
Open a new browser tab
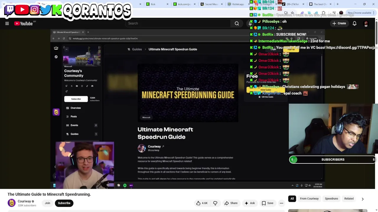(x=338, y=4)
